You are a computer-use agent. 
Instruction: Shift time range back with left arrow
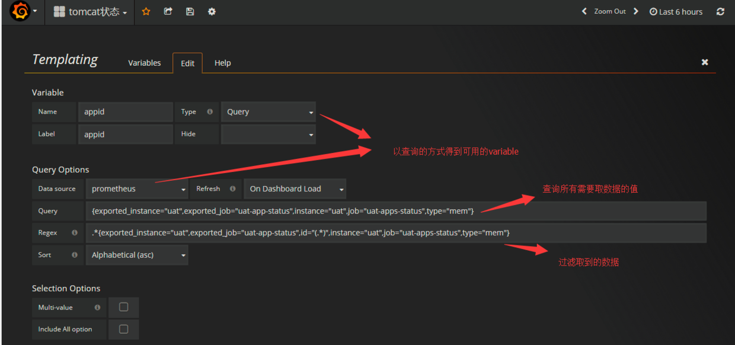584,11
